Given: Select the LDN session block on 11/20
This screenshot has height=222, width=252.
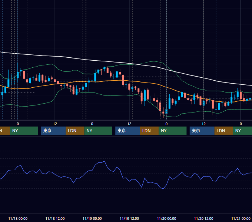Looking at the screenshot, I should click(224, 131).
